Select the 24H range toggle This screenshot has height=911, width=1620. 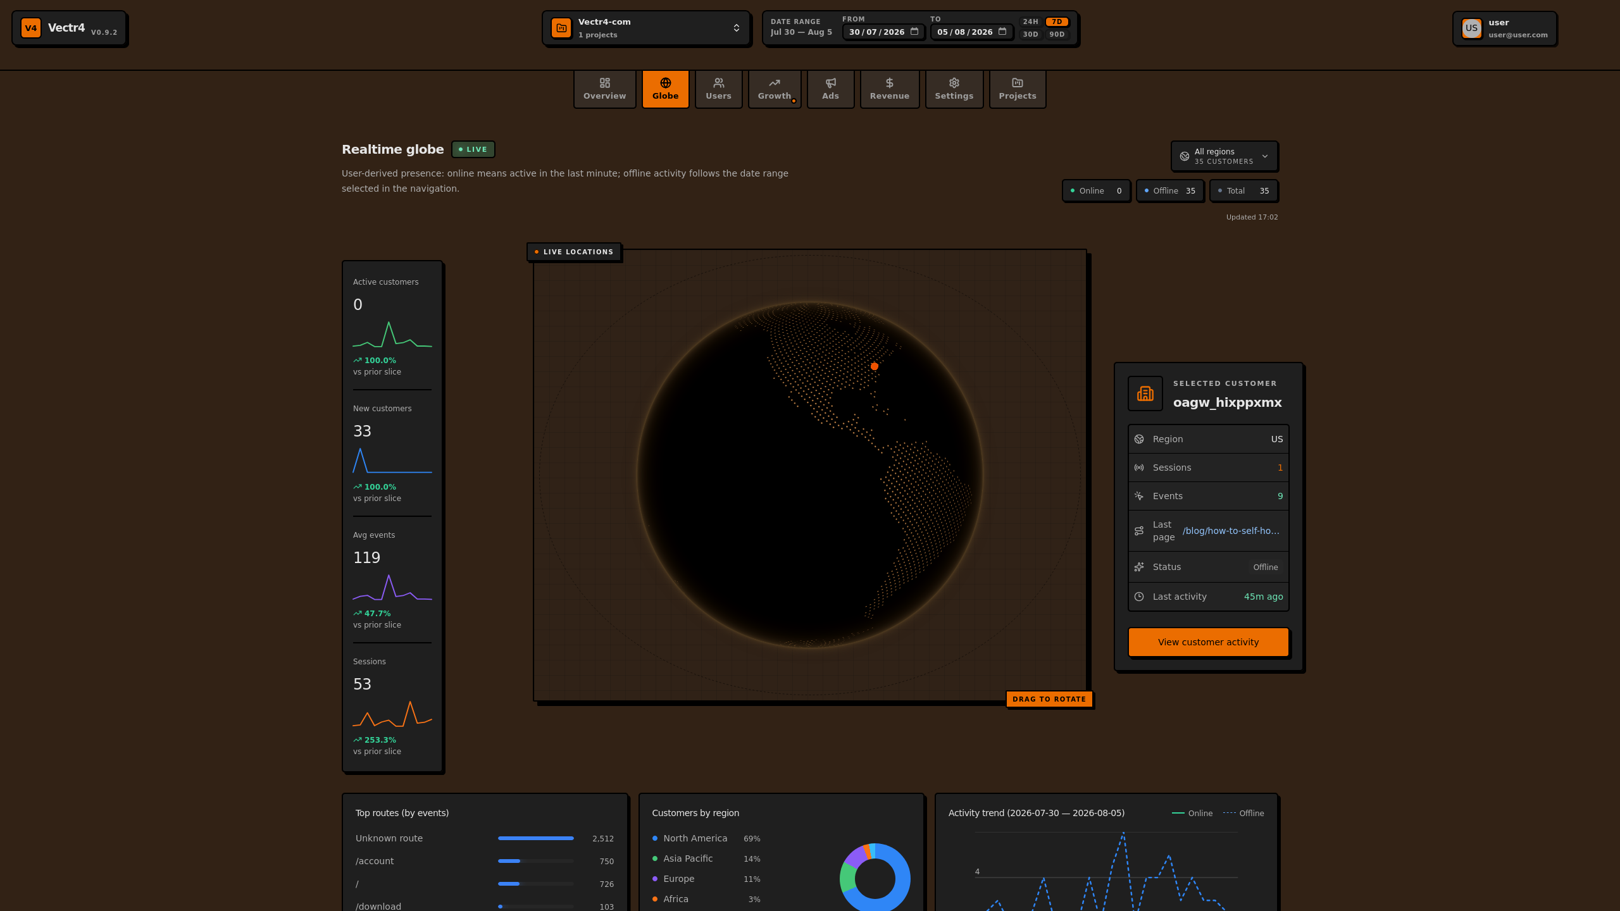coord(1031,22)
